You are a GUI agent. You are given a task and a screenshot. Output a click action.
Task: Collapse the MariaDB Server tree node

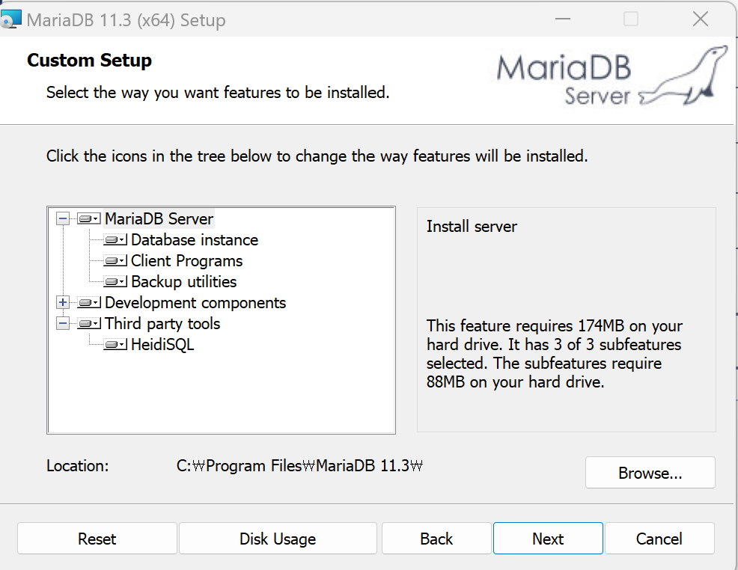pos(63,218)
